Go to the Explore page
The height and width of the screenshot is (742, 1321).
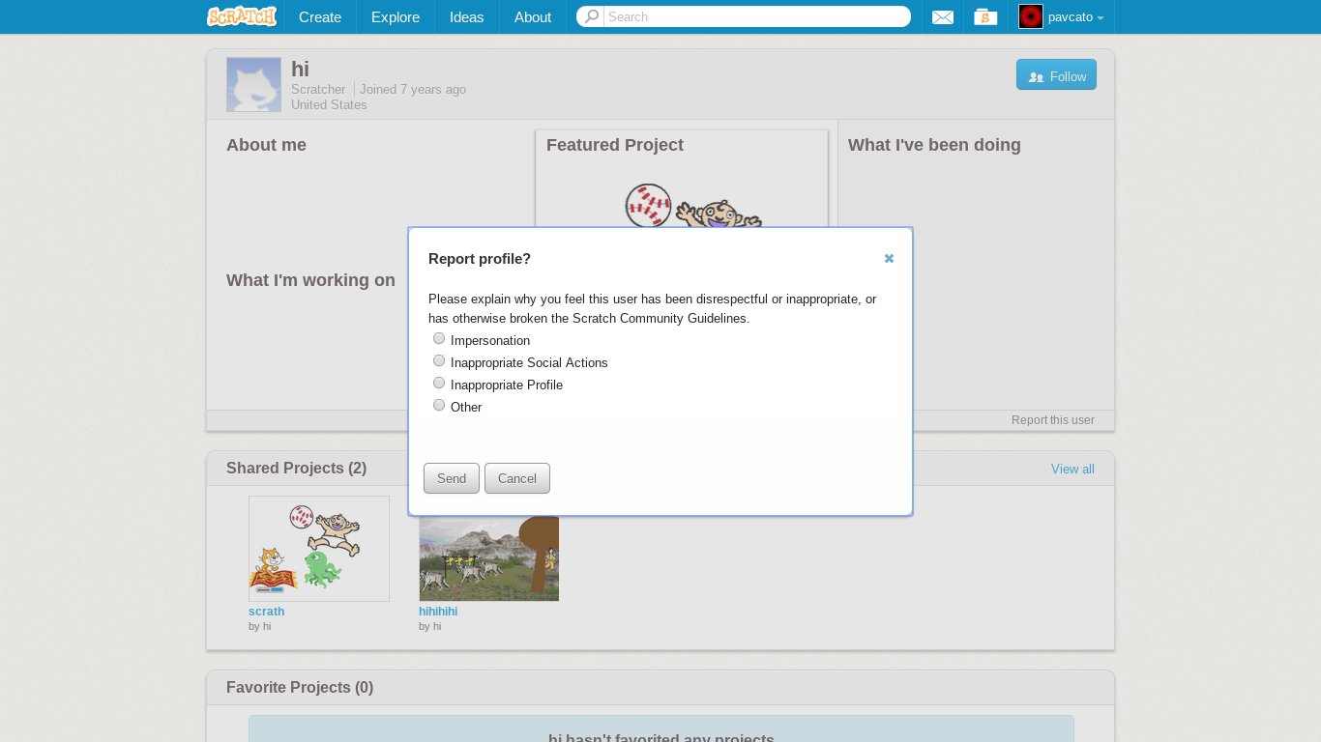395,17
